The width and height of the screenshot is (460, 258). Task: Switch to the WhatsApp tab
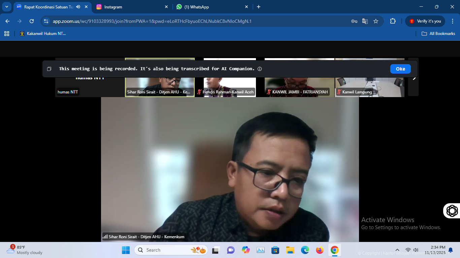(211, 7)
